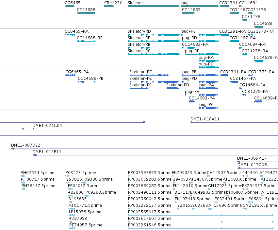Select the CG31467-PA protein label
Screen dimensions: 278x230
pos(243,79)
